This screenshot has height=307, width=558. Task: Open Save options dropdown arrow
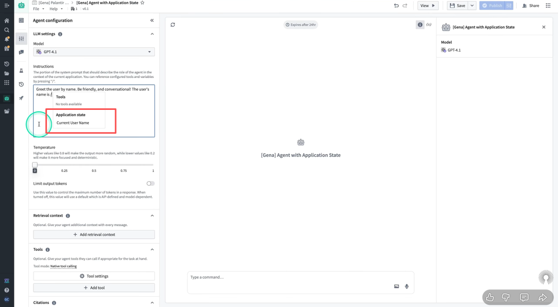472,6
